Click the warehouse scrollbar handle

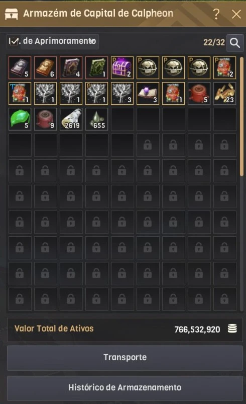coord(241,116)
